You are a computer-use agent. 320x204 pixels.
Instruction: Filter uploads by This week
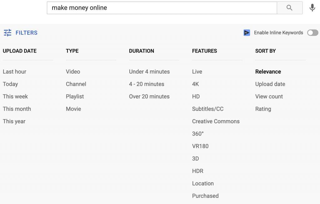tap(15, 96)
